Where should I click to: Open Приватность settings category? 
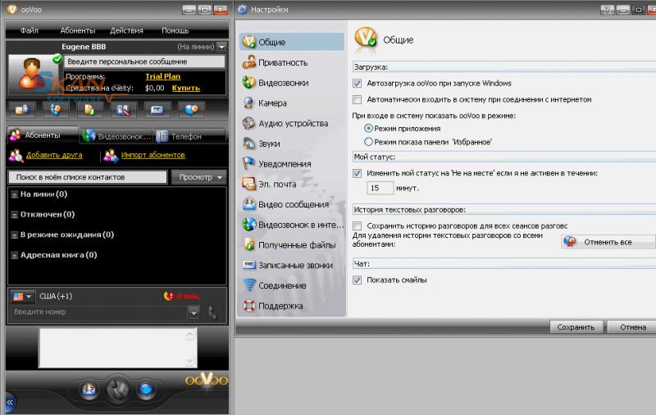coord(292,62)
